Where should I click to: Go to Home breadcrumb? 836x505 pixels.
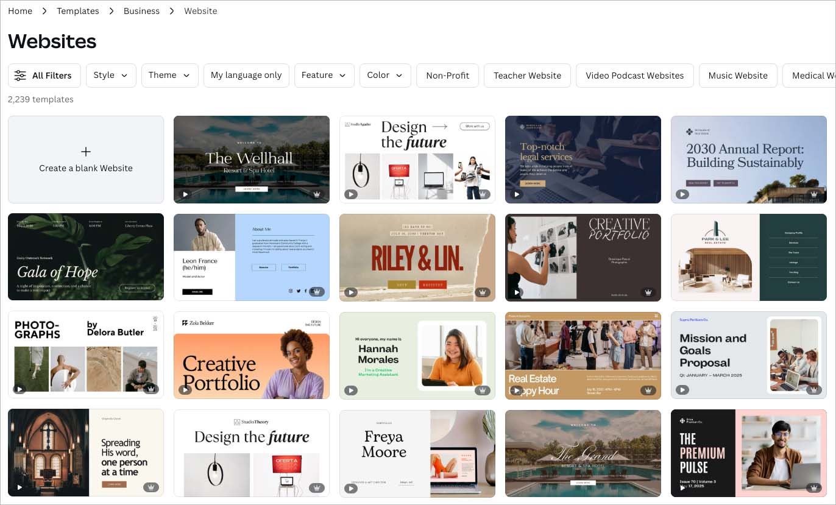(20, 11)
